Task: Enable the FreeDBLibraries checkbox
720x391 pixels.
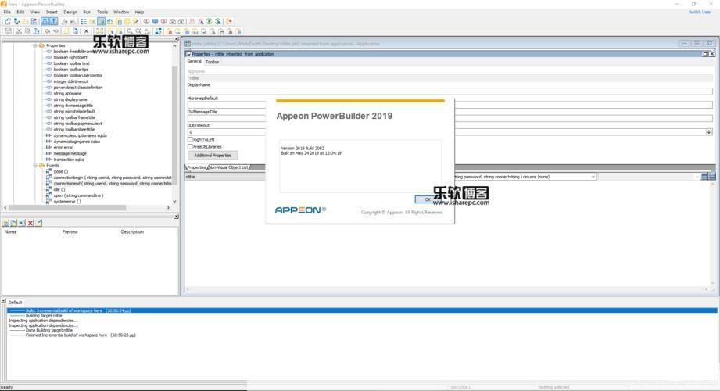Action: (190, 146)
